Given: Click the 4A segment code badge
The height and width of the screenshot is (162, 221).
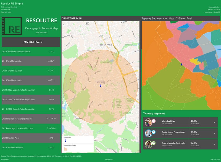Looking at the screenshot, I should coord(154,121).
